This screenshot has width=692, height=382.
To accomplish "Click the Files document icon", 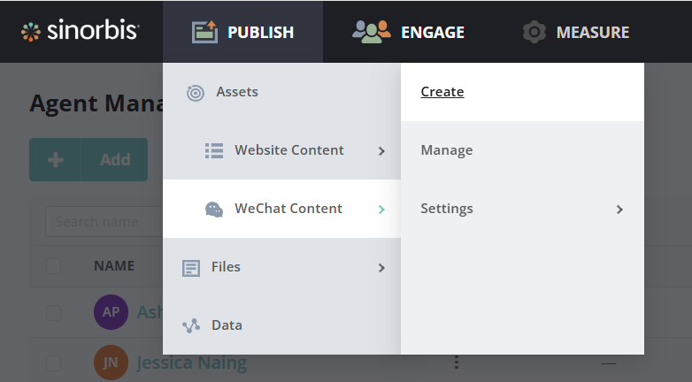I will tap(190, 267).
